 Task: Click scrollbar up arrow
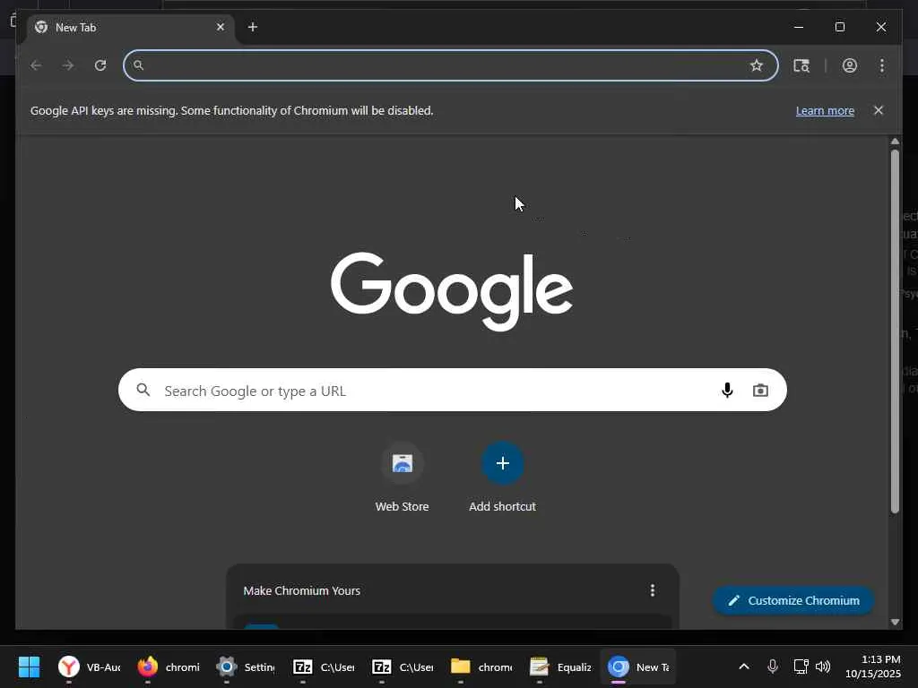pyautogui.click(x=895, y=141)
